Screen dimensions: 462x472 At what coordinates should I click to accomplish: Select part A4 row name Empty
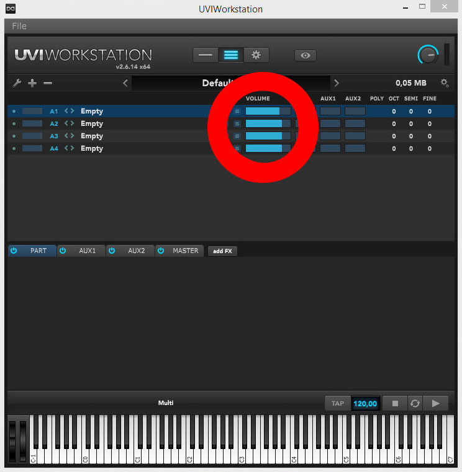(92, 148)
